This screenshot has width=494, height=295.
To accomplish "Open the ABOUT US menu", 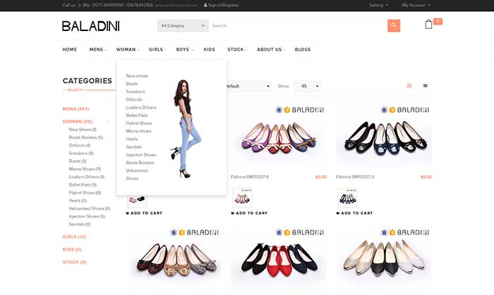I will (x=270, y=49).
